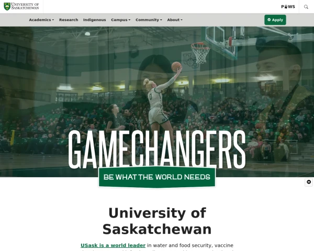
Task: Expand the Community dropdown menu
Action: [149, 20]
